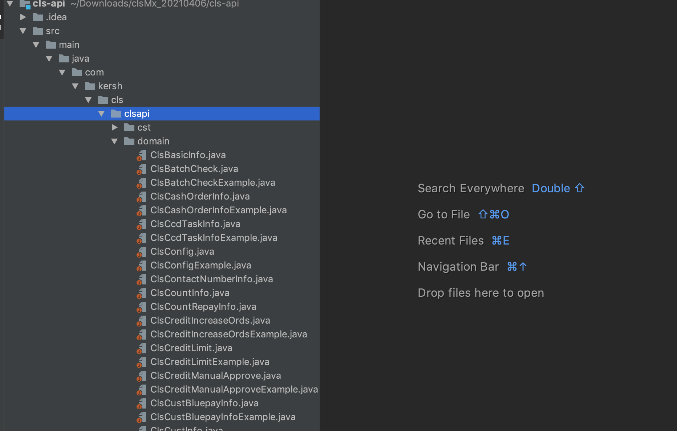The height and width of the screenshot is (431, 677).
Task: Click the cls-api project module icon
Action: click(x=25, y=4)
